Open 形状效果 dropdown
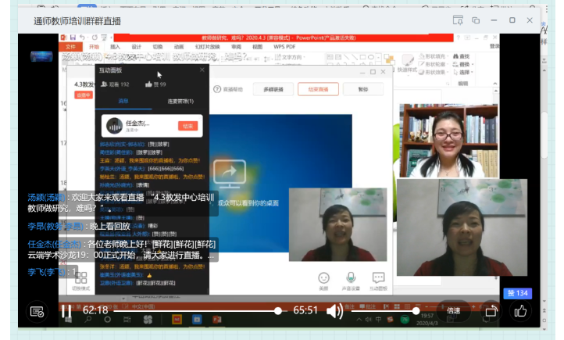The image size is (564, 340). tap(434, 73)
